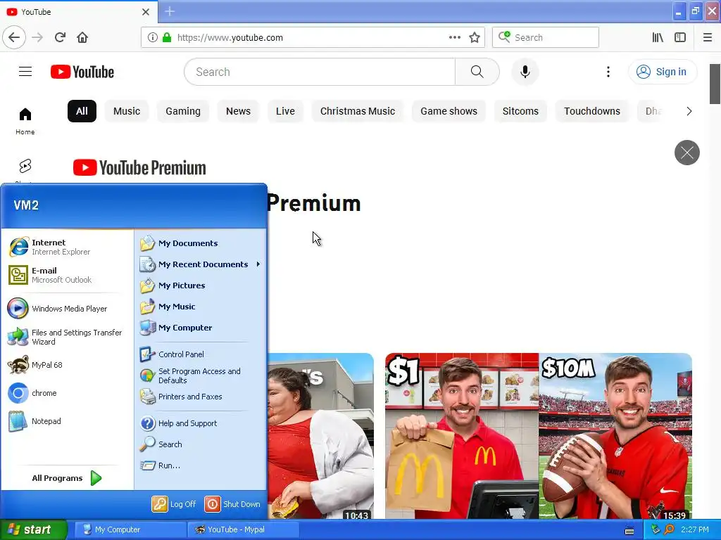Select the Christmas Music chip
Viewport: 721px width, 540px height.
357,111
